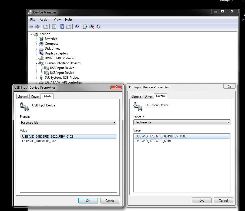Select Details tab in left Properties dialog

point(47,96)
